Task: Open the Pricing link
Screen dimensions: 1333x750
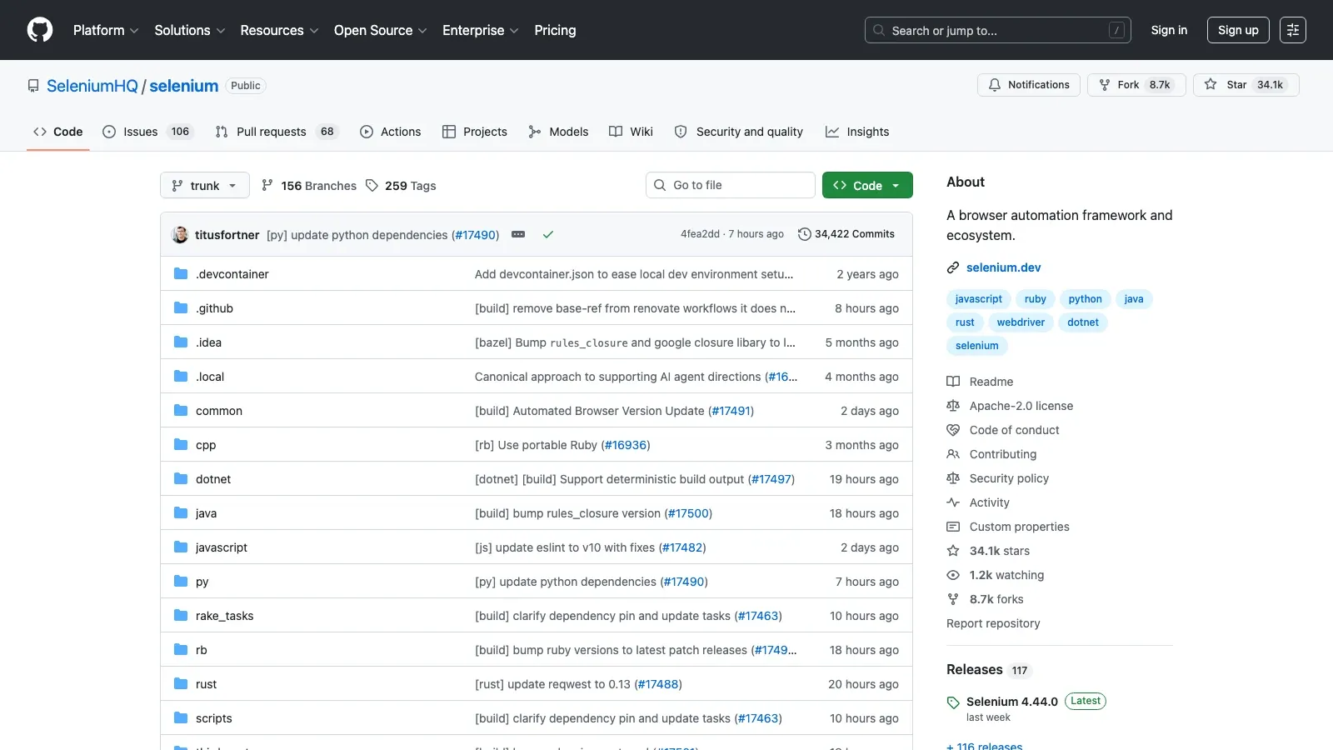Action: click(555, 30)
